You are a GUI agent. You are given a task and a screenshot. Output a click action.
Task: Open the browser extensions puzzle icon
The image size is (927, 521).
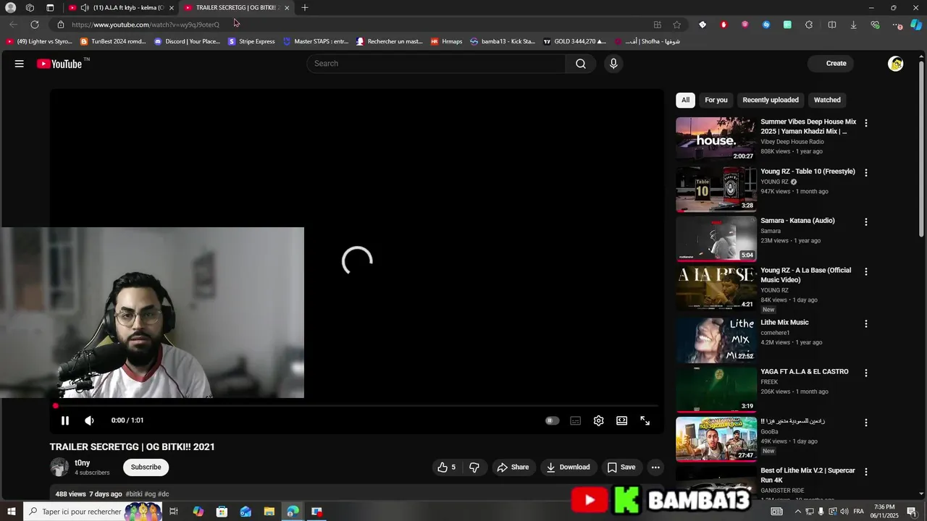809,25
